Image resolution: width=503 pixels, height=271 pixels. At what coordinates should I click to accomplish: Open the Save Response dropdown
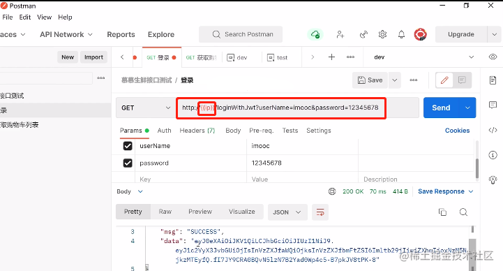(x=445, y=191)
